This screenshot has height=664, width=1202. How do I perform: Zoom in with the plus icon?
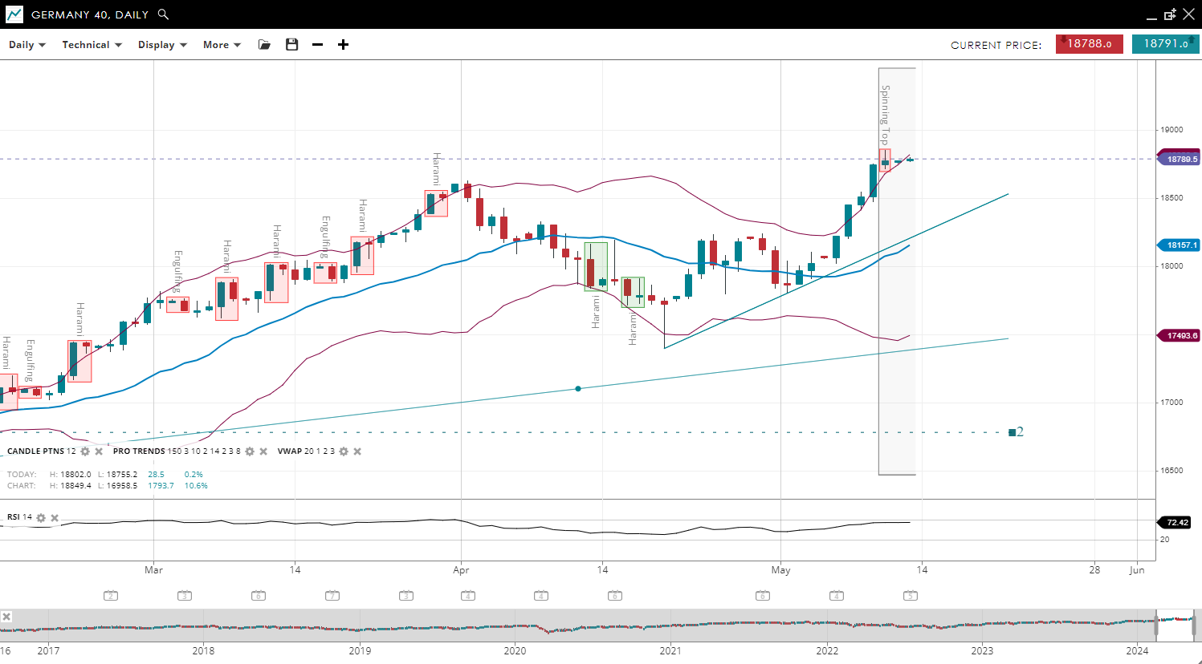(x=343, y=45)
